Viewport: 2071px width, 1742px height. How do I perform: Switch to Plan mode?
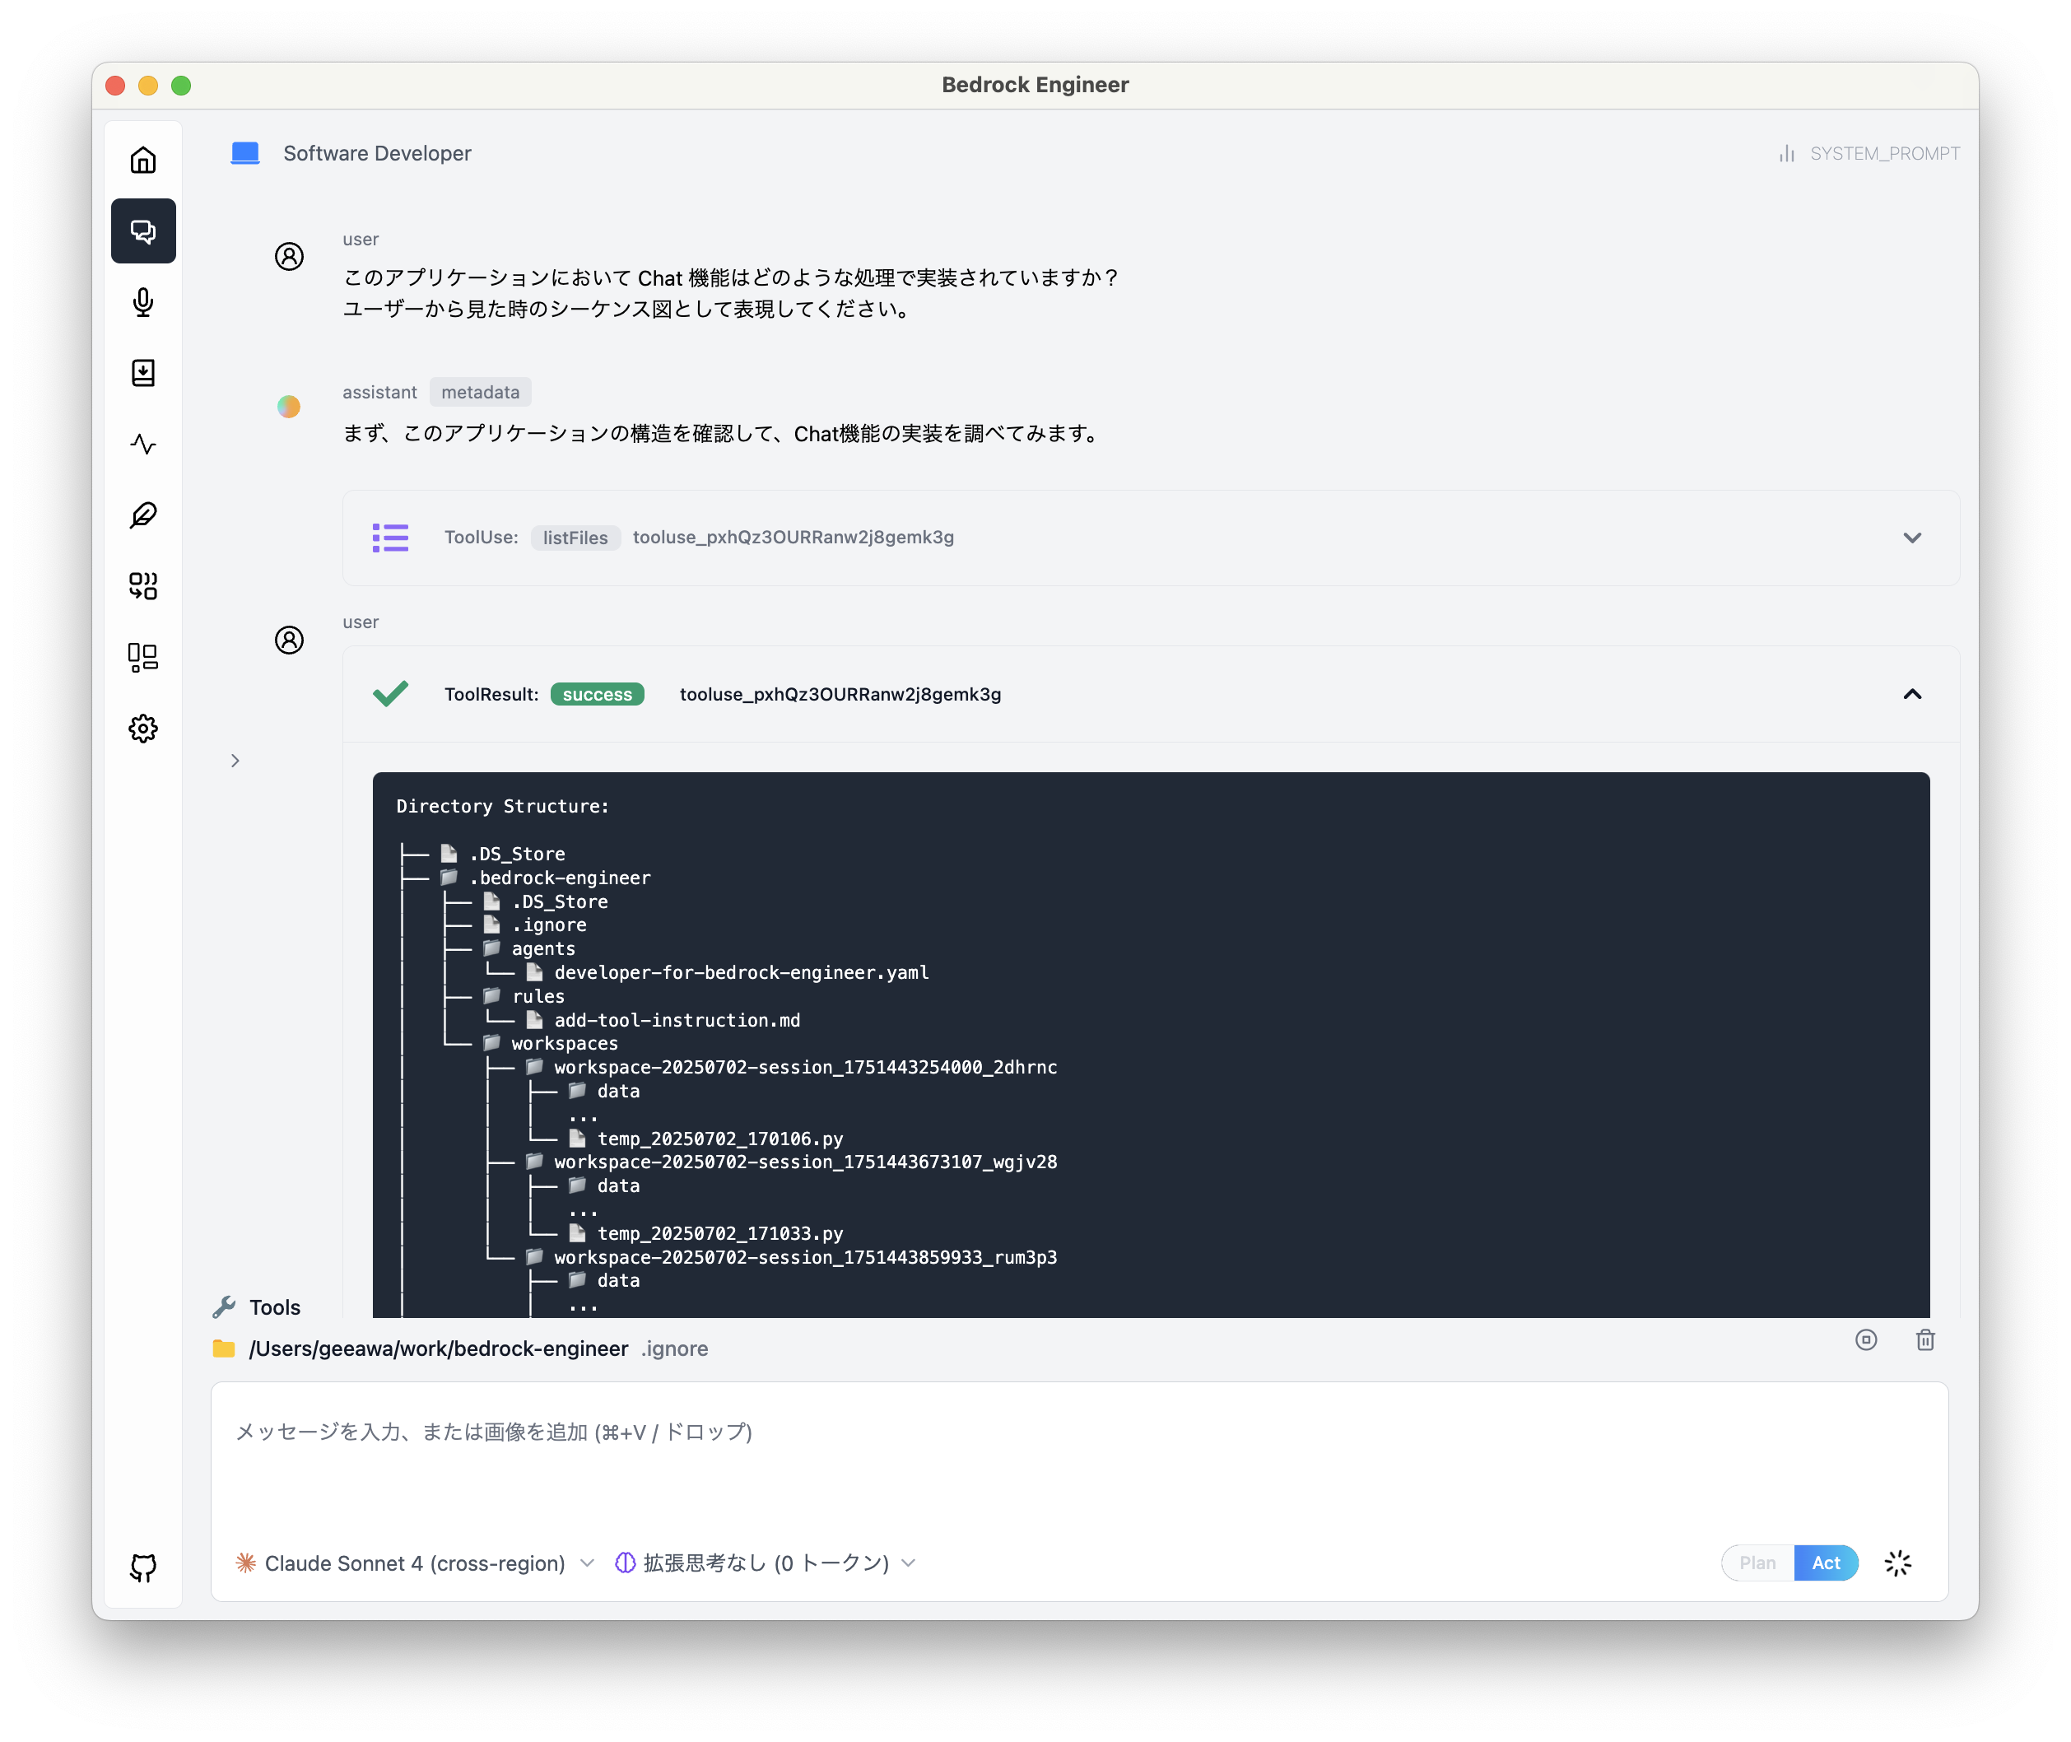click(1758, 1563)
